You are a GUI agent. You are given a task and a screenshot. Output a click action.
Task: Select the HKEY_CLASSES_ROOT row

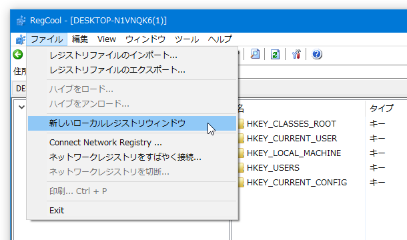pyautogui.click(x=292, y=124)
